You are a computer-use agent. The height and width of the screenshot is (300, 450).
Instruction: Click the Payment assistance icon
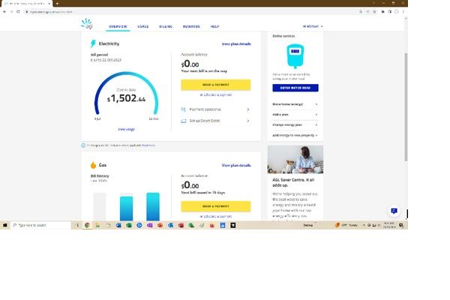(x=184, y=109)
